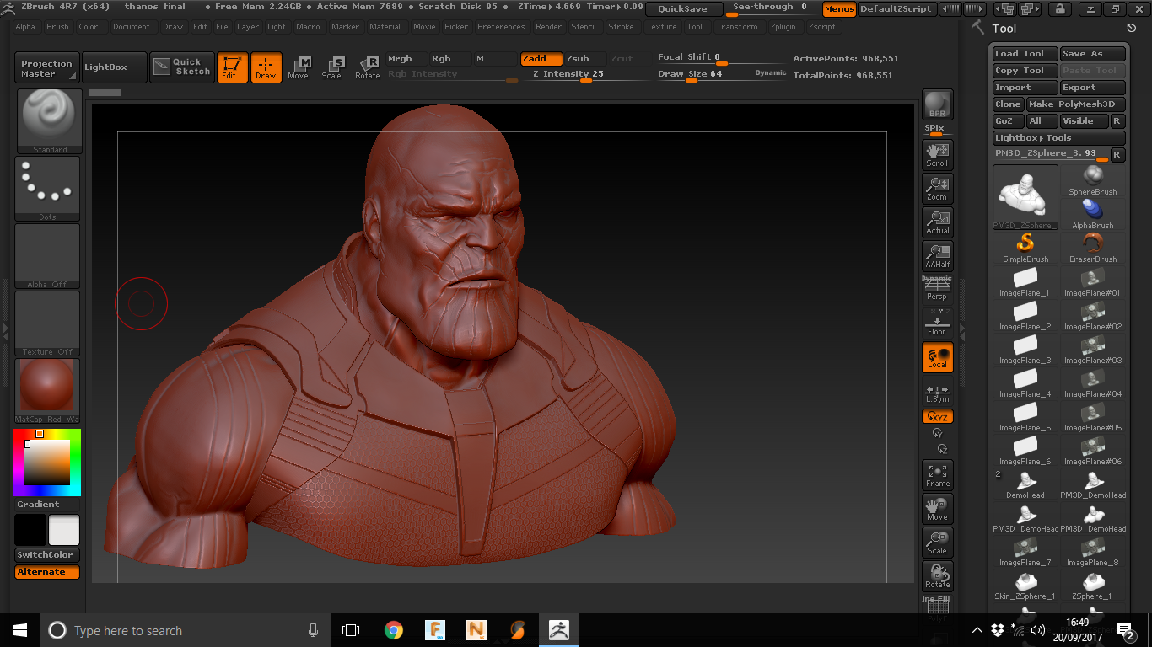1152x647 pixels.
Task: Select the SphereBrush tool
Action: (x=1093, y=180)
